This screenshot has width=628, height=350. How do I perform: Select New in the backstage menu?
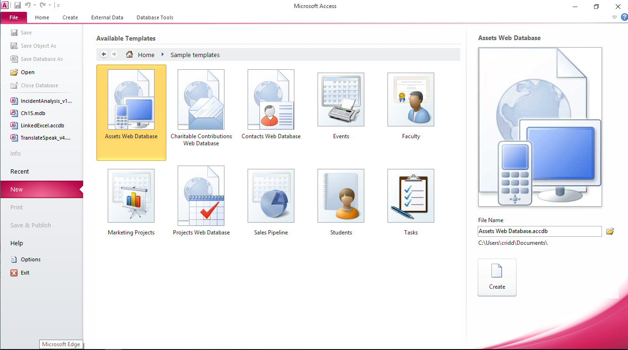click(42, 189)
